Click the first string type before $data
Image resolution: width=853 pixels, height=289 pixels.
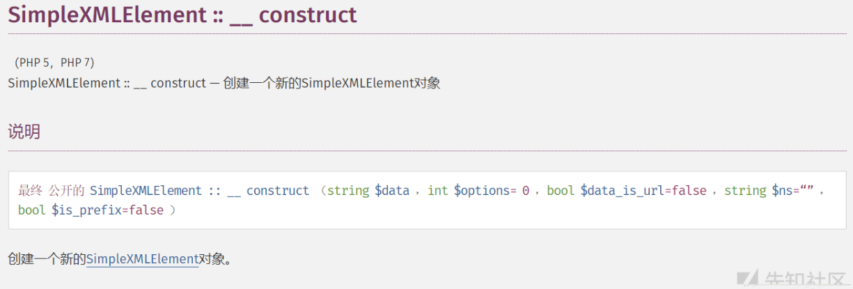pos(348,191)
